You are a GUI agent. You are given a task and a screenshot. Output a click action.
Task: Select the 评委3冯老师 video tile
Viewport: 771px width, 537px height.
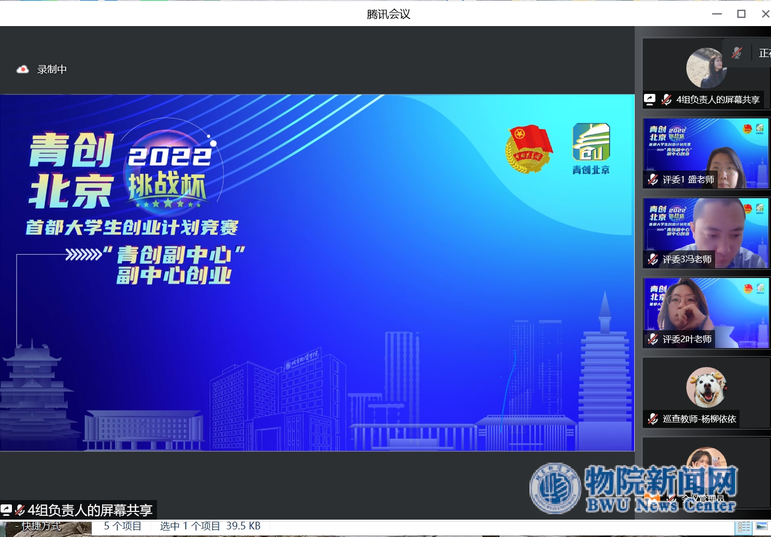point(706,233)
